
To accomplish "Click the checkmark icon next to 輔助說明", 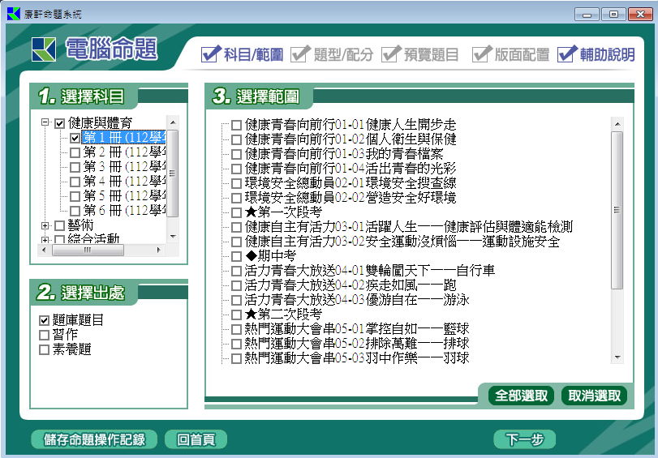I will 567,54.
